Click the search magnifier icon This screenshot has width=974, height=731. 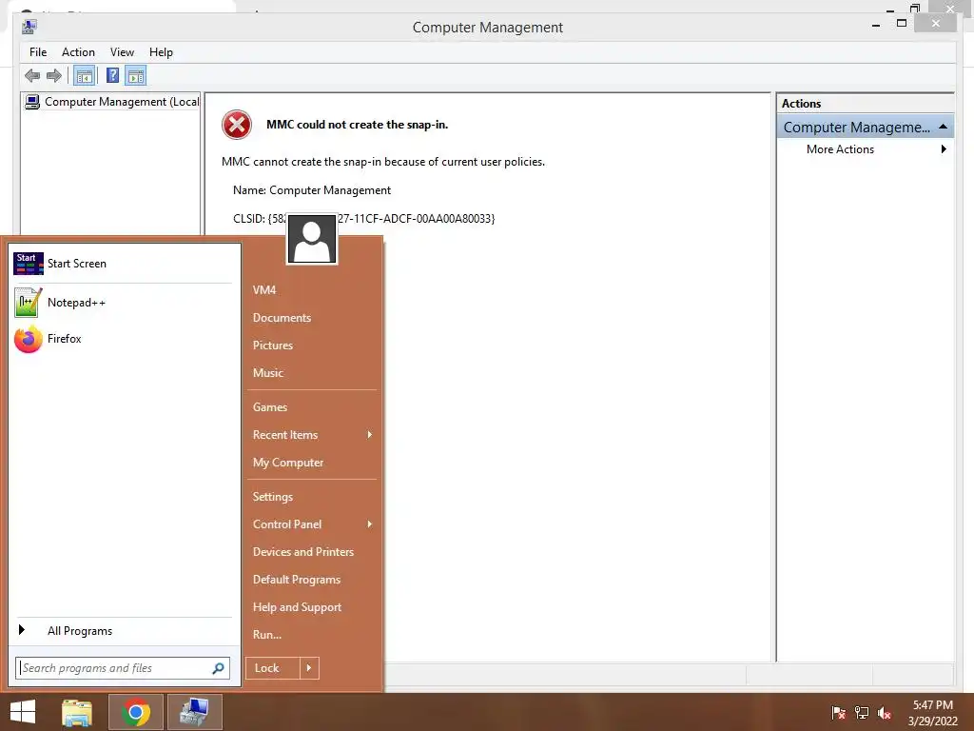point(218,668)
